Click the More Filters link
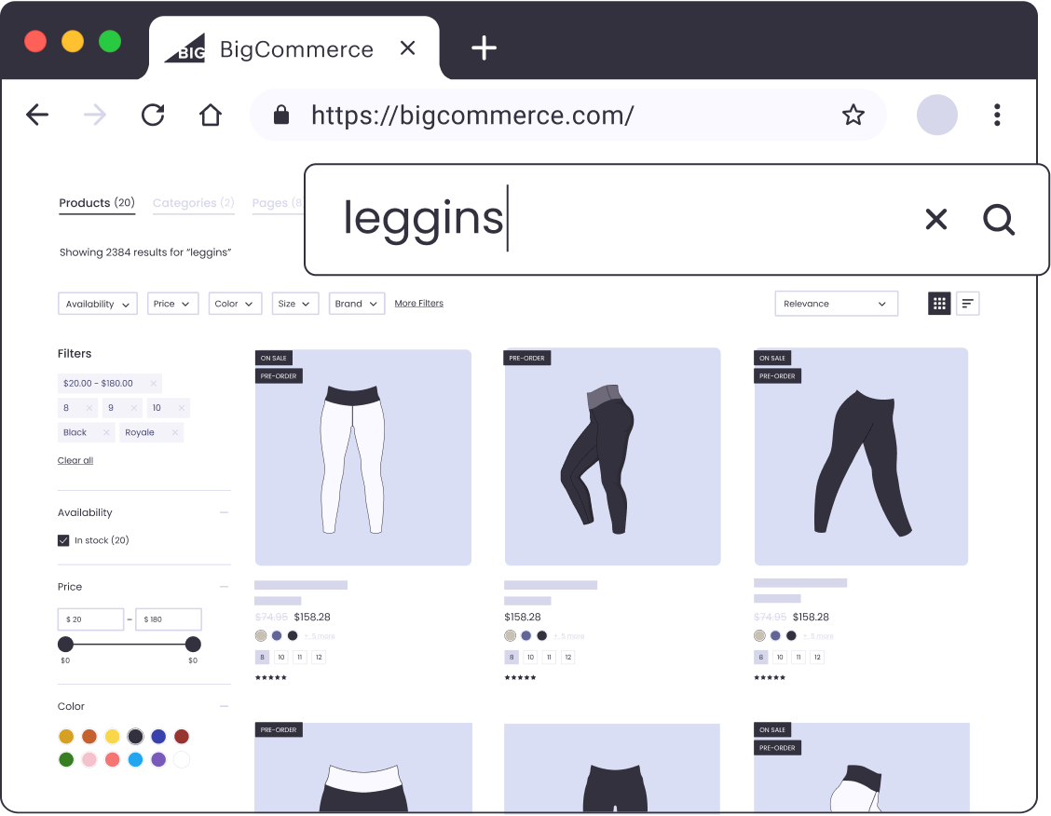Viewport: 1051px width, 816px height. pyautogui.click(x=419, y=304)
